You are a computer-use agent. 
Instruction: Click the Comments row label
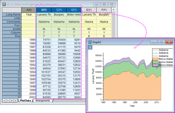point(12,22)
